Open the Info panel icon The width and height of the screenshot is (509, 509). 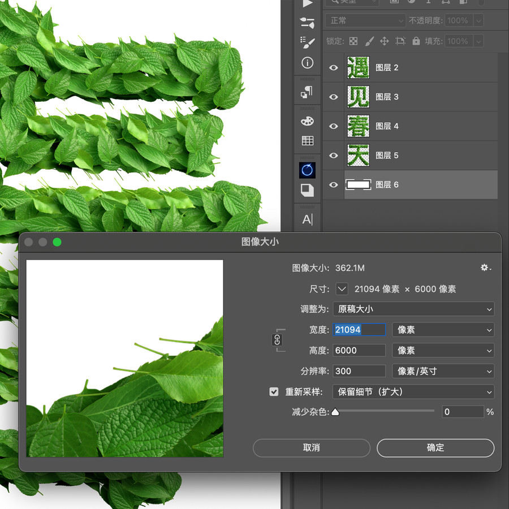coord(307,63)
